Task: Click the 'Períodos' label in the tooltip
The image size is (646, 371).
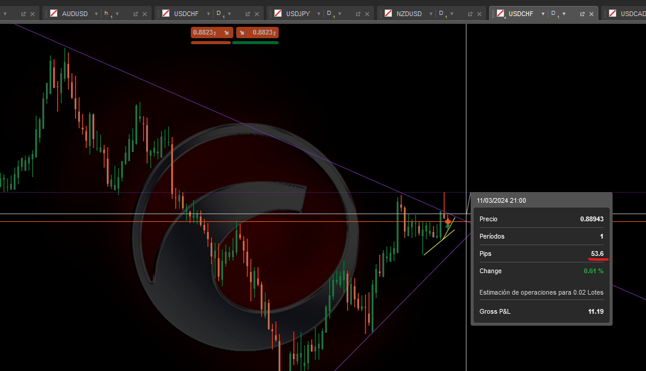Action: coord(492,236)
